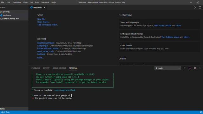
Task: Open the Selection menu
Action: pyautogui.click(x=16, y=2)
